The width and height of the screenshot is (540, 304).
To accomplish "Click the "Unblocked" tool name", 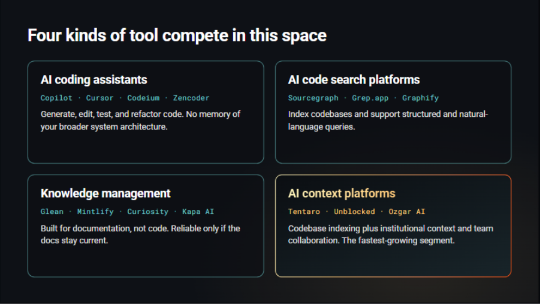I will (x=354, y=212).
